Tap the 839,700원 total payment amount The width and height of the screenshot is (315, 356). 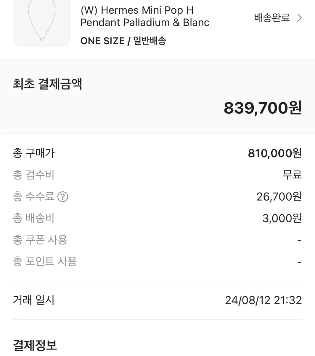point(263,108)
